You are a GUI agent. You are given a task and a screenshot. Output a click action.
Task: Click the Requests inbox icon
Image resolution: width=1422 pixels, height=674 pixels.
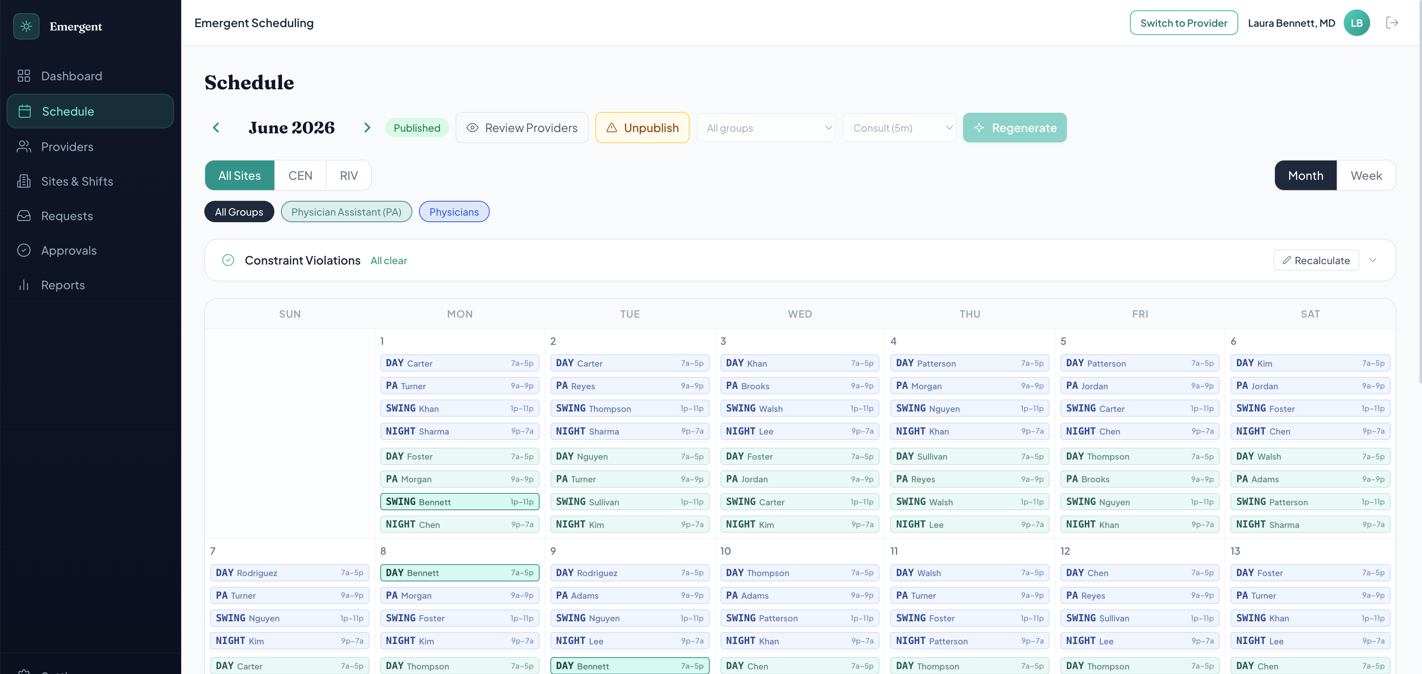(24, 216)
